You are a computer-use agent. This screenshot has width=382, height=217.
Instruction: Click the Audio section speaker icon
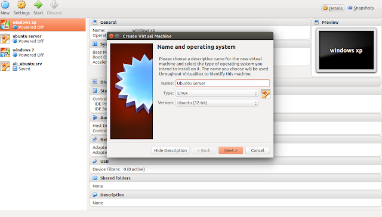point(95,117)
